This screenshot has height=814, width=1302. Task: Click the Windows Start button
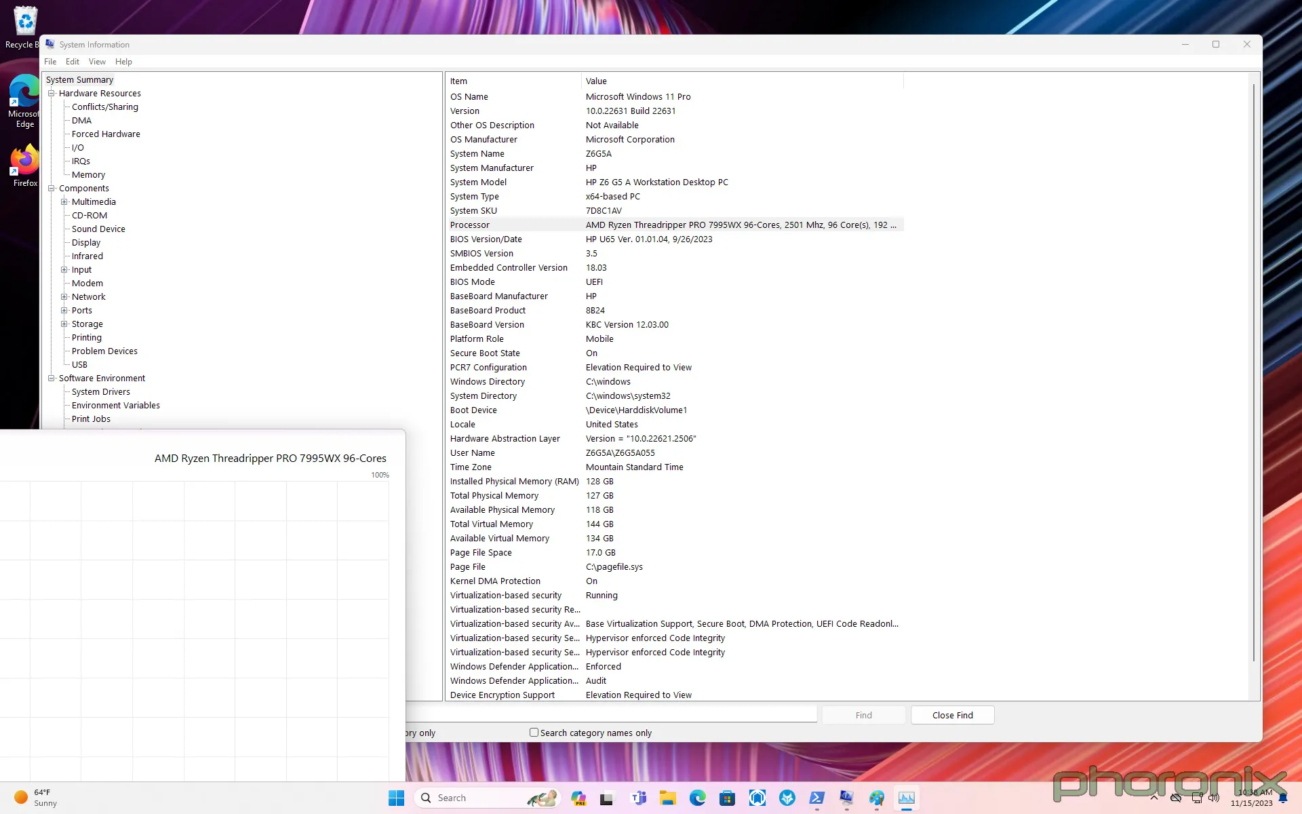396,798
